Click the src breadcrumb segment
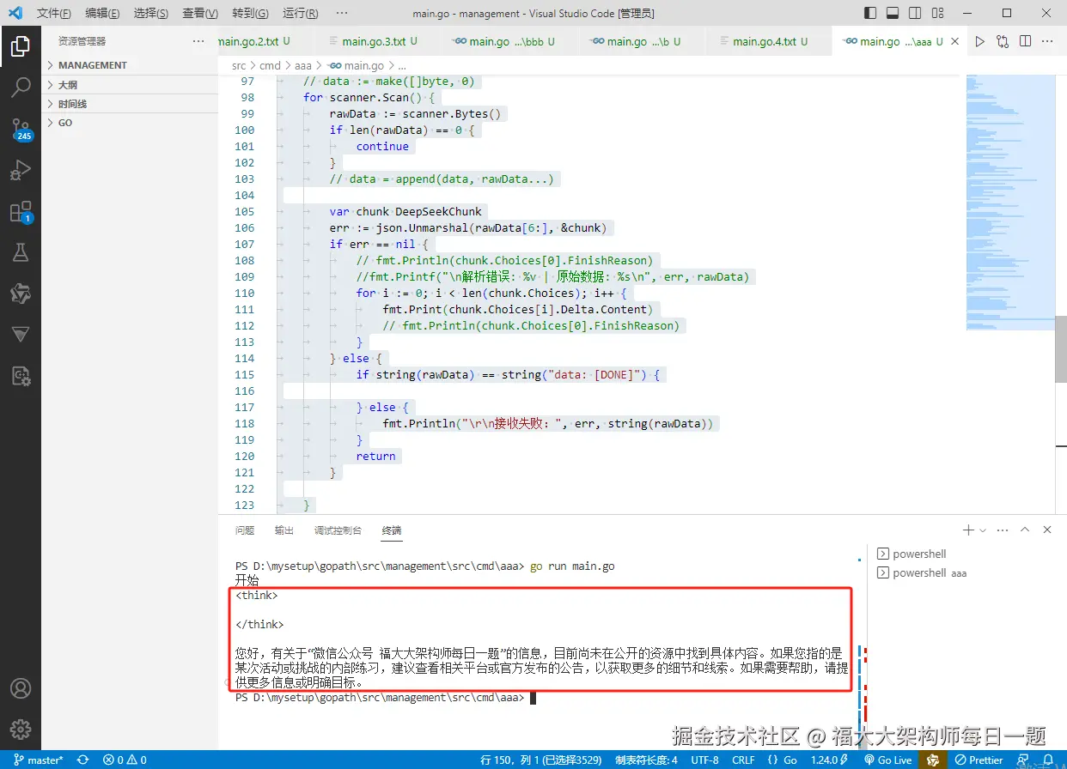 pos(239,65)
